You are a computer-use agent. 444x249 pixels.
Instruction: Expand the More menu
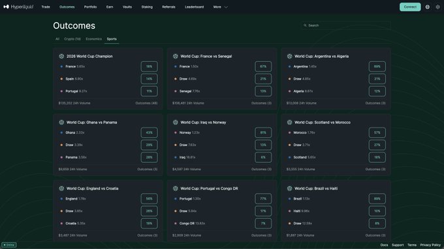(x=220, y=7)
